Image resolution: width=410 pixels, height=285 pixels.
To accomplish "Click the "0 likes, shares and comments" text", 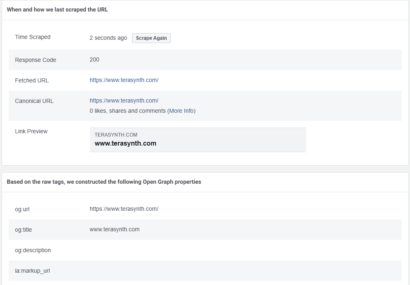I will 128,111.
